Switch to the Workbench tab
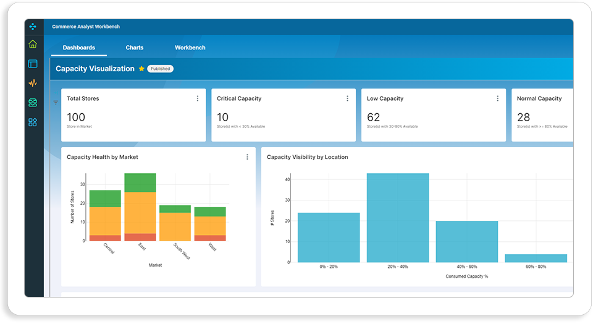Screen dimensions: 593x334 [190, 48]
